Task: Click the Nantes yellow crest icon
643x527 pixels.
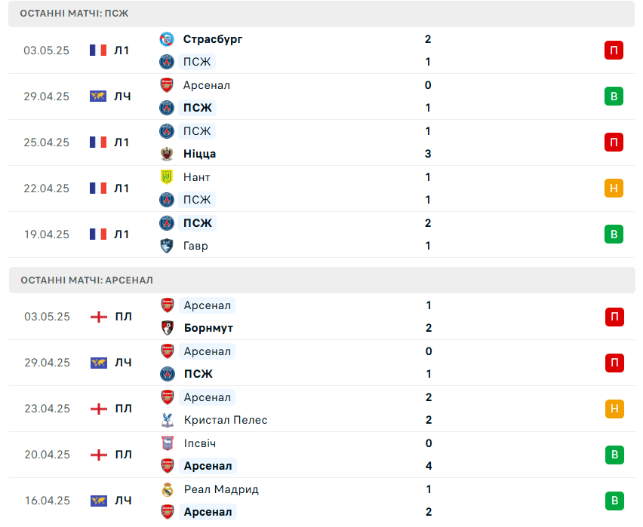Action: [x=167, y=177]
